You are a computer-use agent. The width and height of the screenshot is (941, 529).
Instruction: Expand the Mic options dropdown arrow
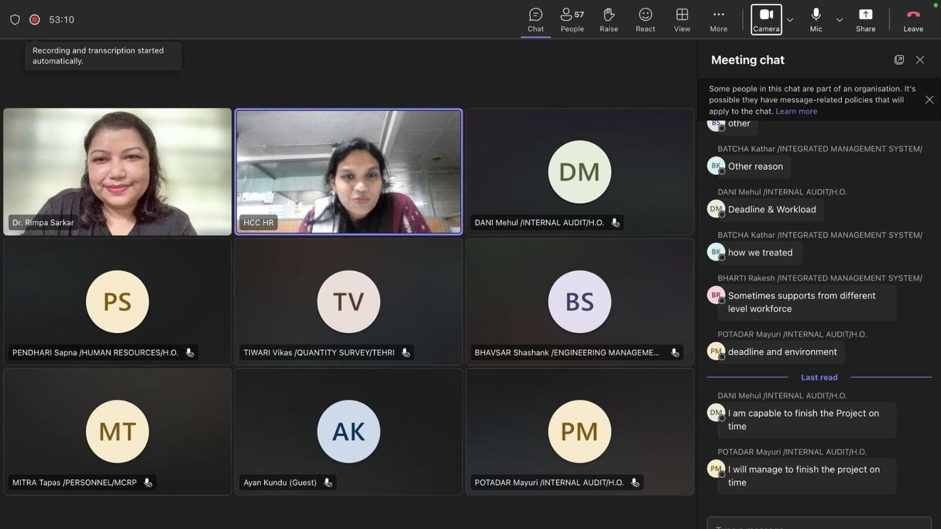839,20
